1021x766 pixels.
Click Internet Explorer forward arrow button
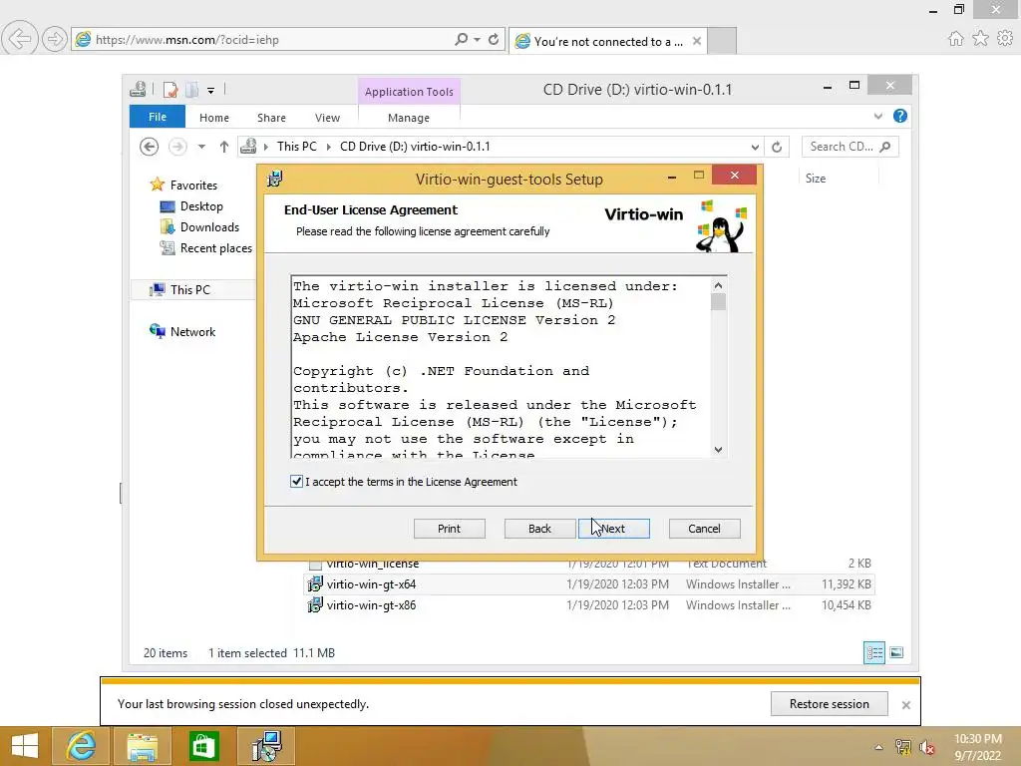[x=54, y=39]
